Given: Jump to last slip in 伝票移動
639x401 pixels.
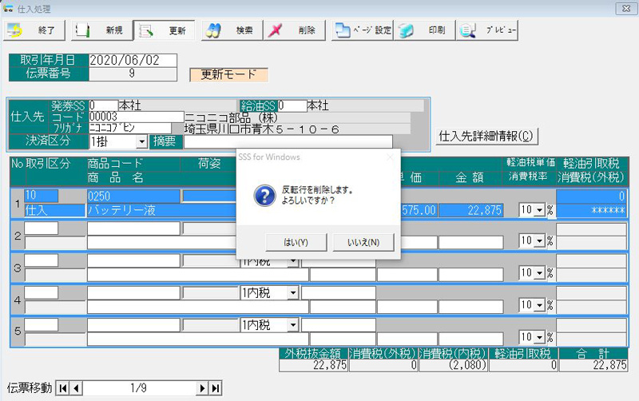Looking at the screenshot, I should (x=215, y=388).
